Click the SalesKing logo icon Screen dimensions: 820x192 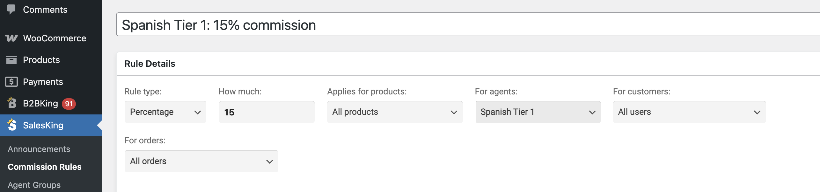[x=11, y=125]
